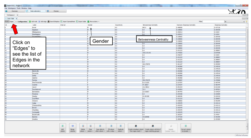This screenshot has width=251, height=138.
Task: Click the Gender column header
Action: pos(101,25)
